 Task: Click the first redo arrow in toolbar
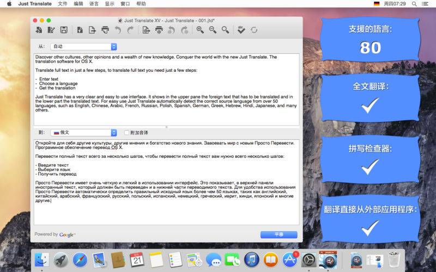pyautogui.click(x=130, y=30)
